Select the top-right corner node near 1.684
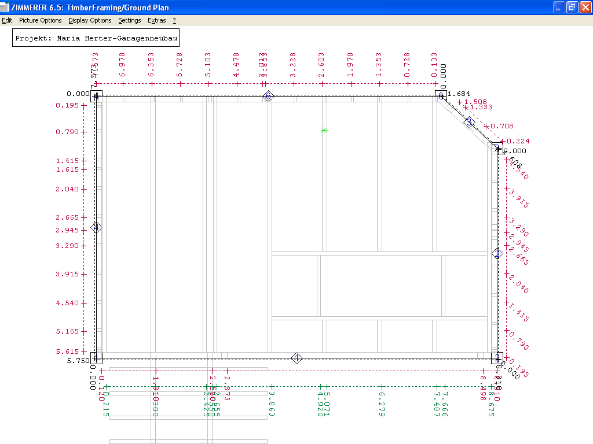This screenshot has width=593, height=444. pyautogui.click(x=441, y=95)
